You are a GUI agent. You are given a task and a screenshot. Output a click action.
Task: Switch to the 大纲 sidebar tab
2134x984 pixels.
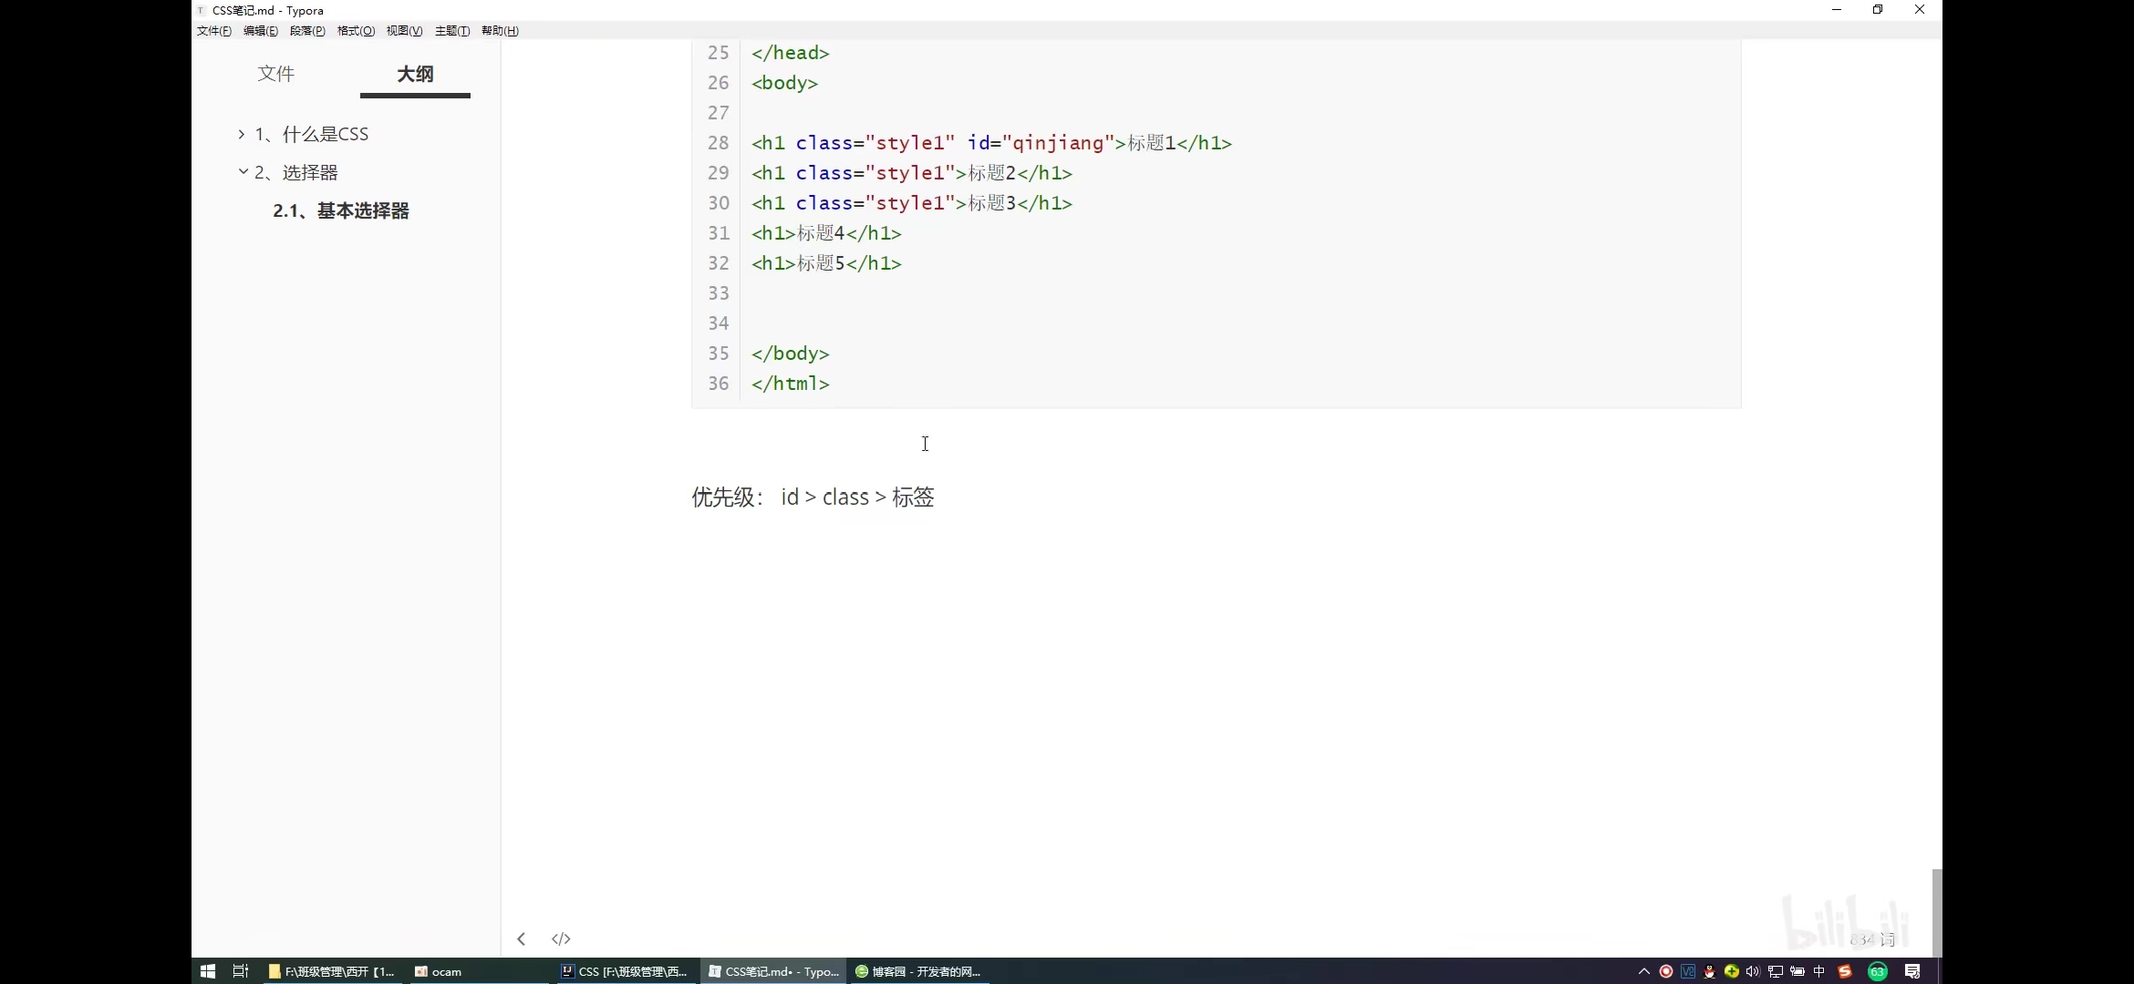tap(415, 74)
